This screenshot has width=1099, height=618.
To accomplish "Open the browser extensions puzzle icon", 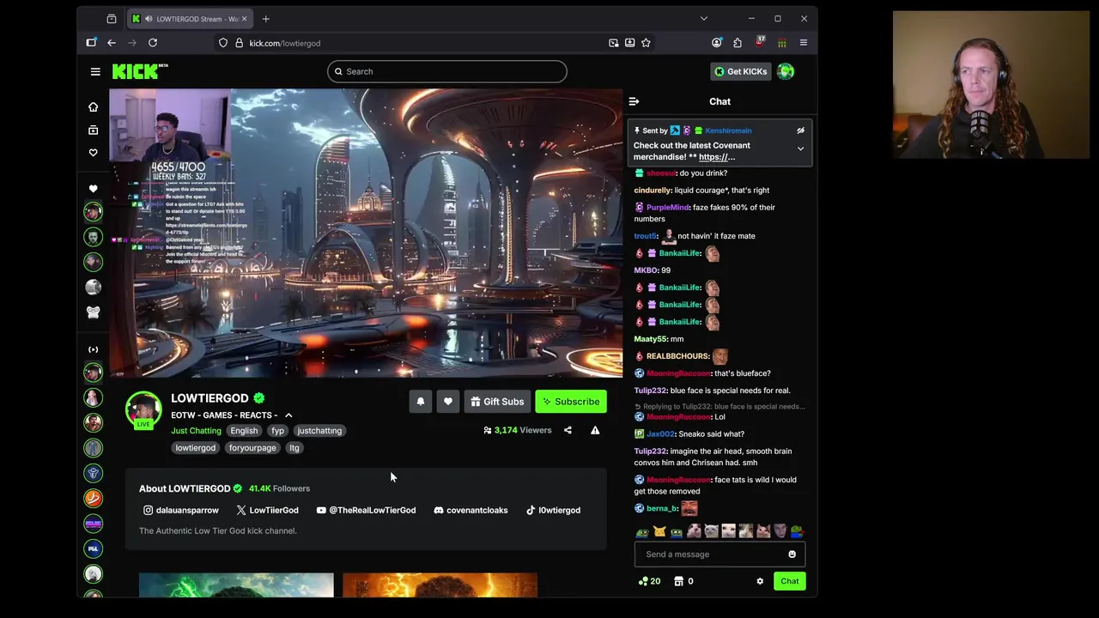I will tap(738, 43).
